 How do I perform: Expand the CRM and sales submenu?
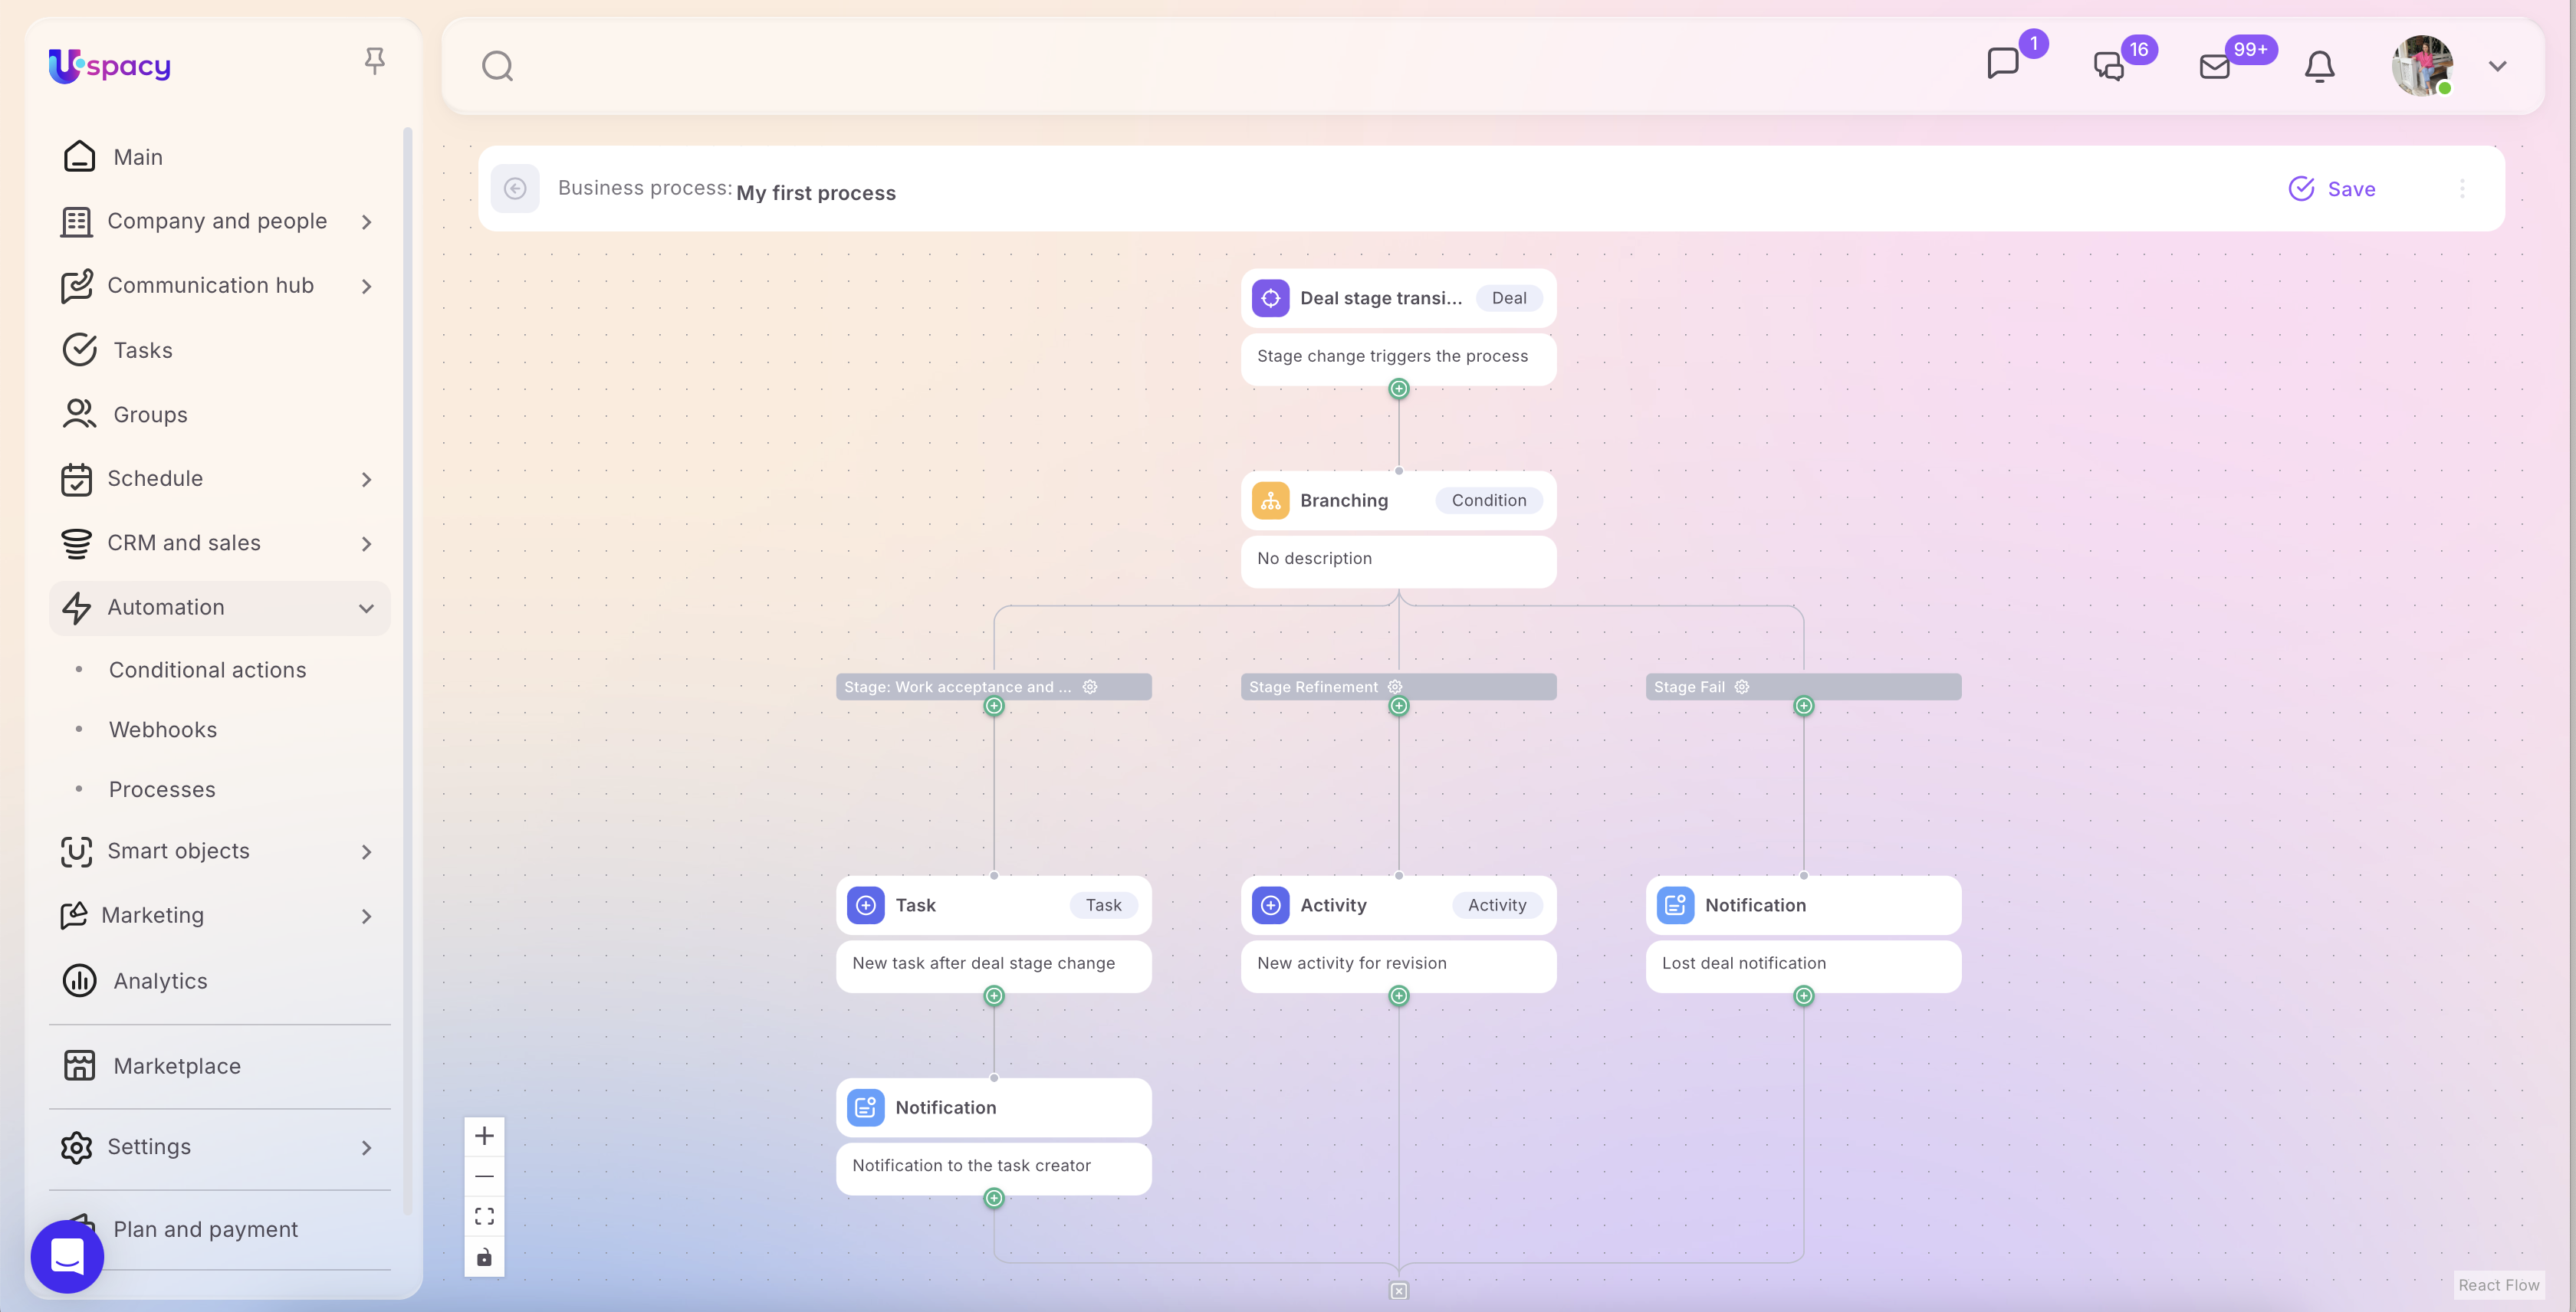pos(366,543)
